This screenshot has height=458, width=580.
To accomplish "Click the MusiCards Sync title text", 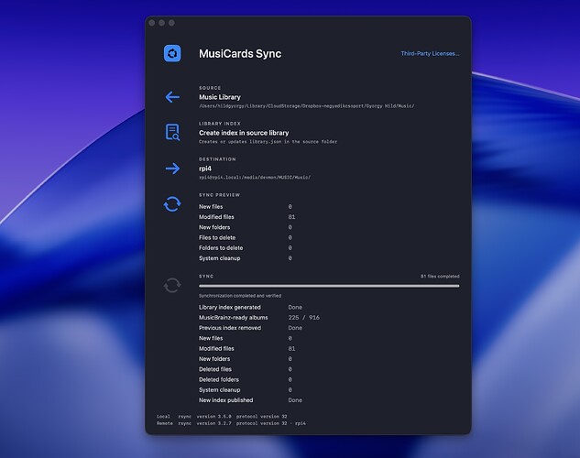I will point(240,54).
